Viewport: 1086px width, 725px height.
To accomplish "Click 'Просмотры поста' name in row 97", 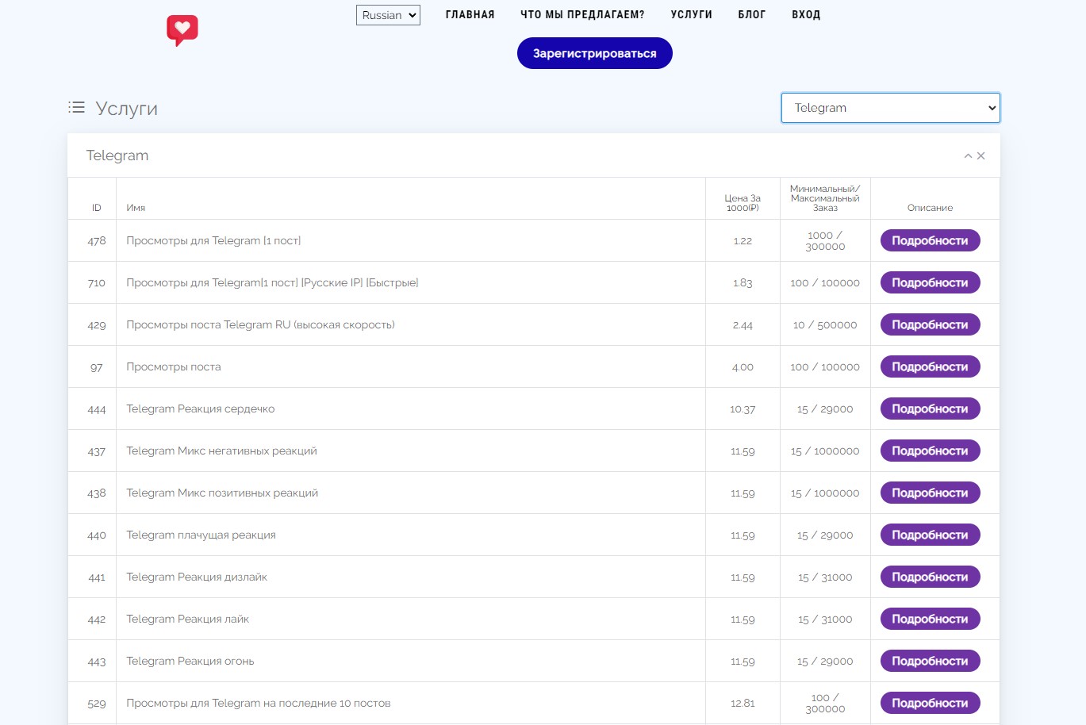I will (x=174, y=366).
